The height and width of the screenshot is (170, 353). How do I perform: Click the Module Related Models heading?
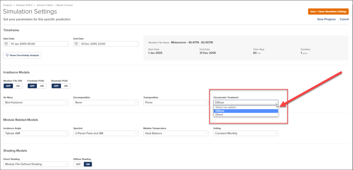pyautogui.click(x=20, y=120)
